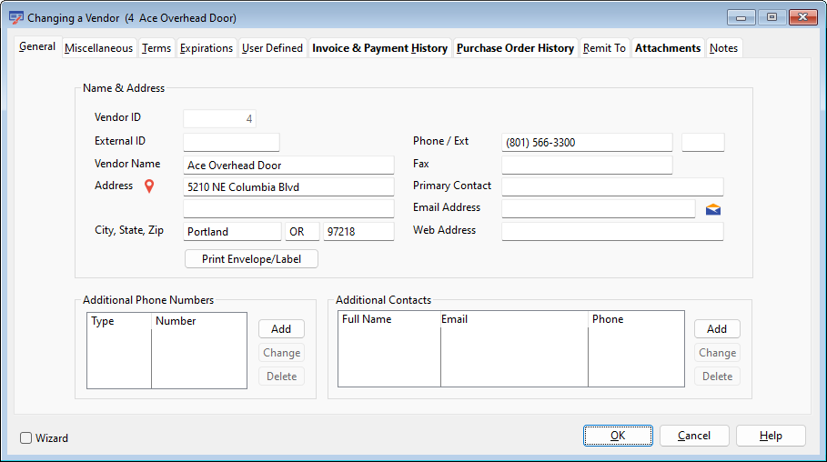827x462 pixels.
Task: Open the Terms tab
Action: pyautogui.click(x=156, y=48)
